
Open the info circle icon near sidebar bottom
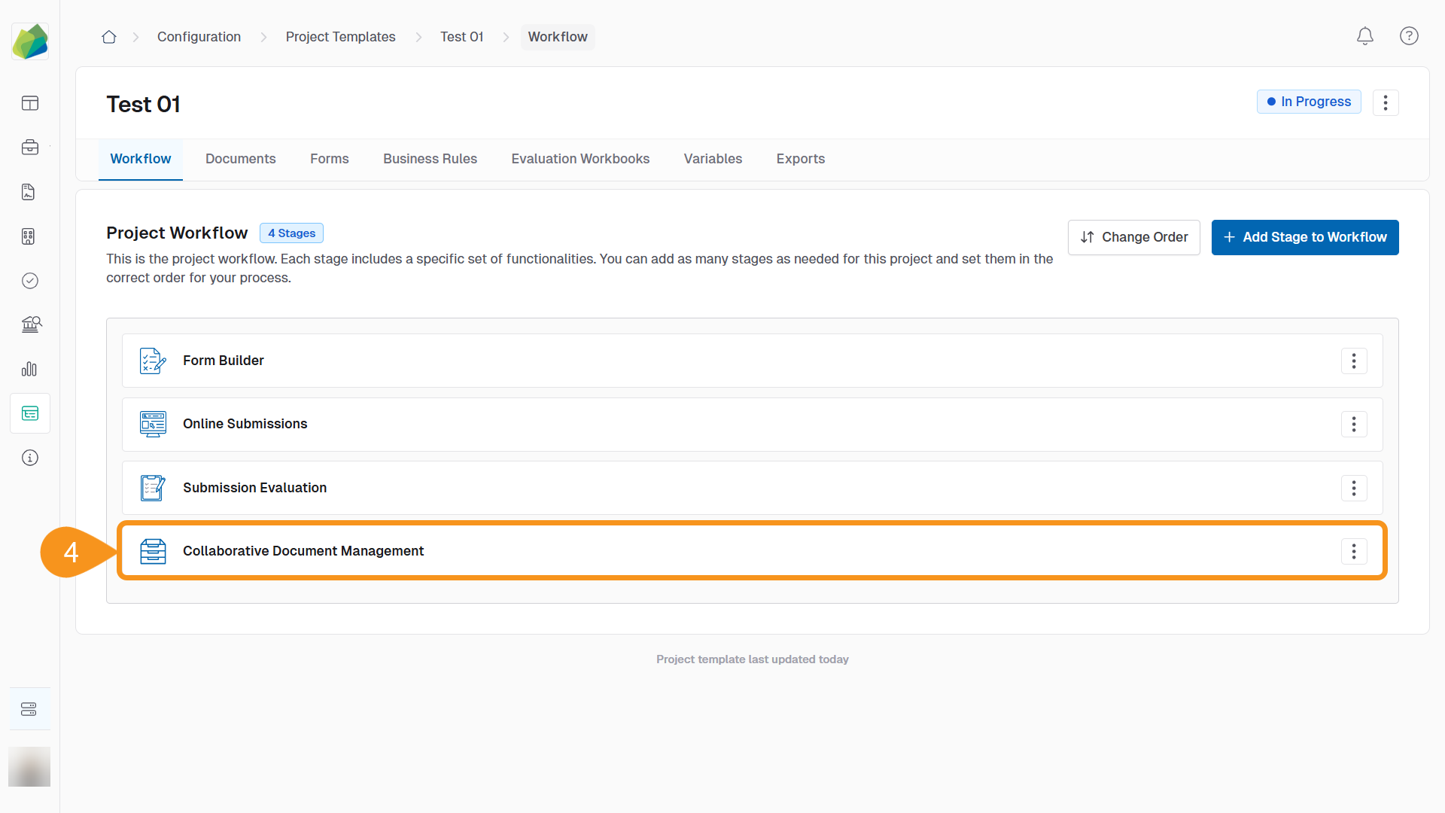(x=29, y=458)
